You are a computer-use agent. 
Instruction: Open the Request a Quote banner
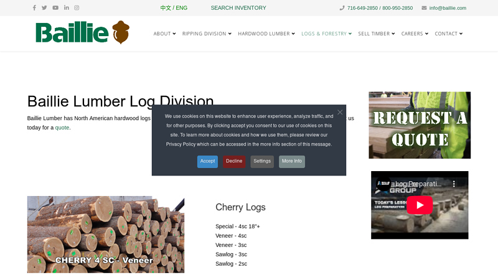pyautogui.click(x=420, y=125)
